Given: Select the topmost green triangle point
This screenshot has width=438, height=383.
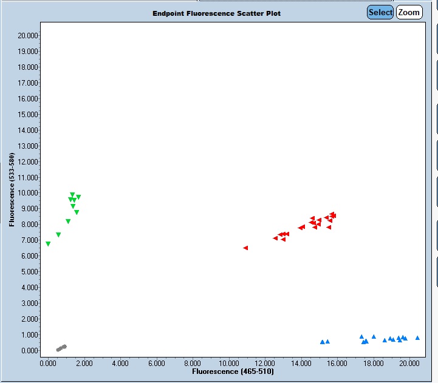Looking at the screenshot, I should tap(72, 195).
